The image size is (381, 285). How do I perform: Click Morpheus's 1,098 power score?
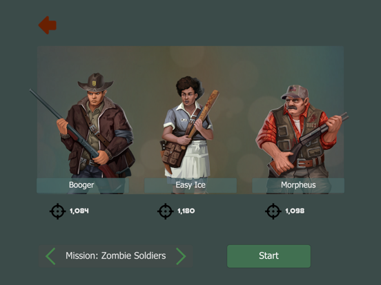click(x=295, y=211)
